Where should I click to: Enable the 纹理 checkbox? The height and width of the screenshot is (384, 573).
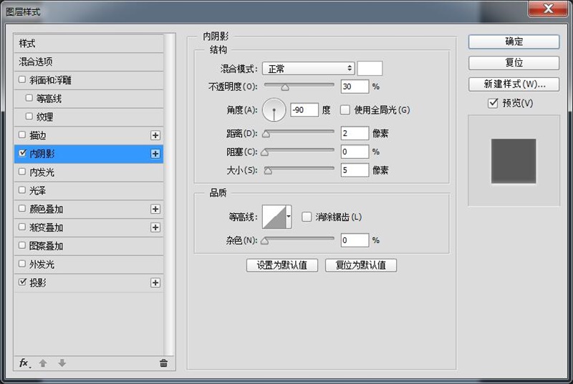[x=29, y=117]
